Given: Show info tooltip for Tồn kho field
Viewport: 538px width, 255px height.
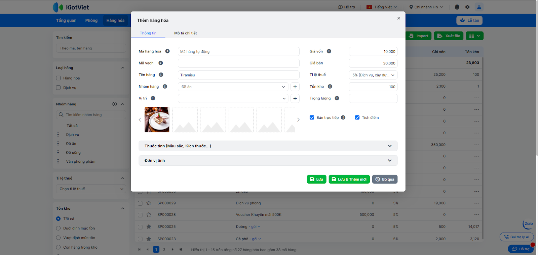Looking at the screenshot, I should click(x=330, y=87).
